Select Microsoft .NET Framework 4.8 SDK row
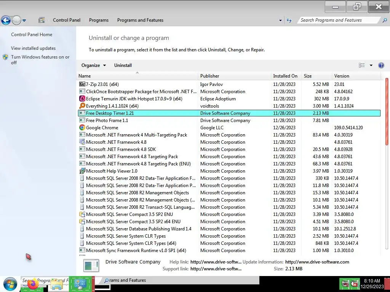Viewport: 390px width, 292px height. [x=229, y=149]
